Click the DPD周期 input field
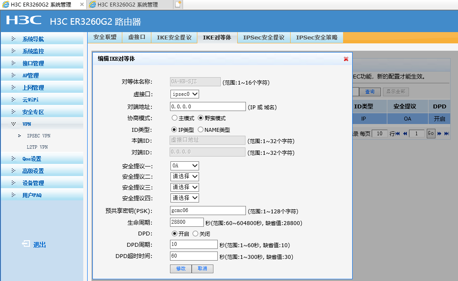 tap(194, 244)
